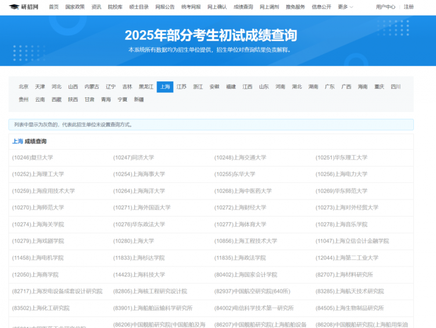Open (10272)上海财经大学 entry
This screenshot has width=436, height=328.
(x=240, y=207)
